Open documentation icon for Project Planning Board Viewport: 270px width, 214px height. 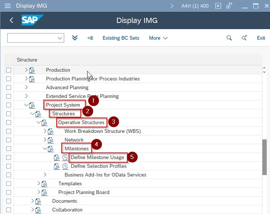(45, 193)
